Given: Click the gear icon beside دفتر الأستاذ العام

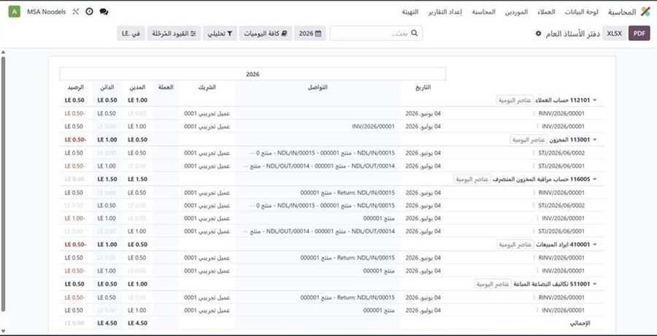Looking at the screenshot, I should (539, 34).
